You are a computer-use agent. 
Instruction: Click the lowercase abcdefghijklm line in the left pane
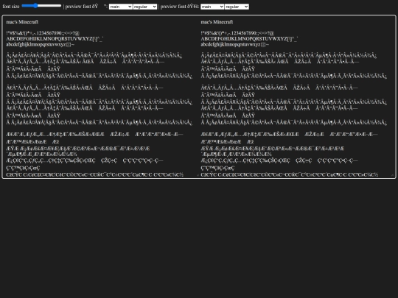click(40, 44)
